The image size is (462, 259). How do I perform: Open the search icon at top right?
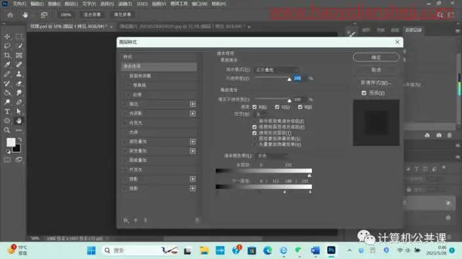point(440,14)
